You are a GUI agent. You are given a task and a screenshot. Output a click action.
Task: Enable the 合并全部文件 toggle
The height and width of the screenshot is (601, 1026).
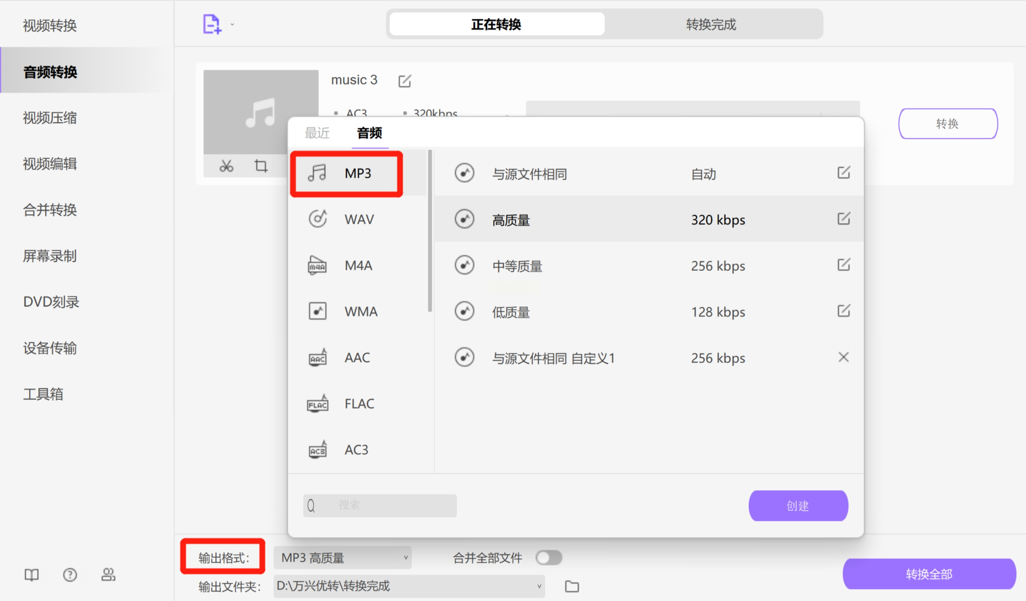pos(549,558)
